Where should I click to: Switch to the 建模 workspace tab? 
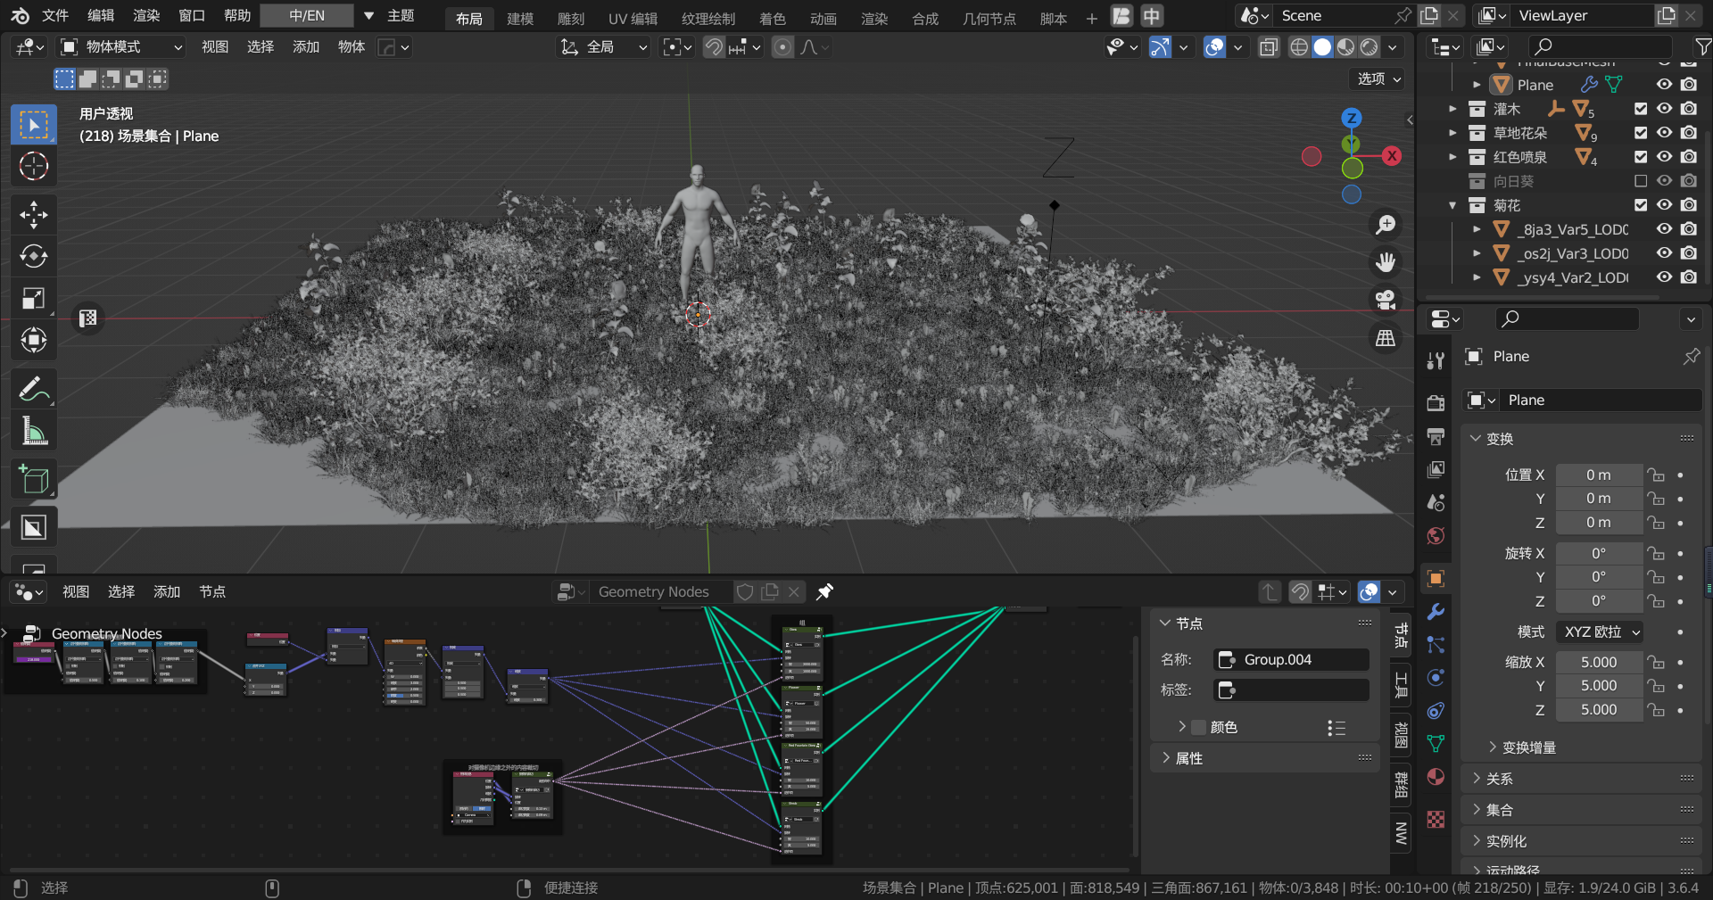[x=520, y=18]
